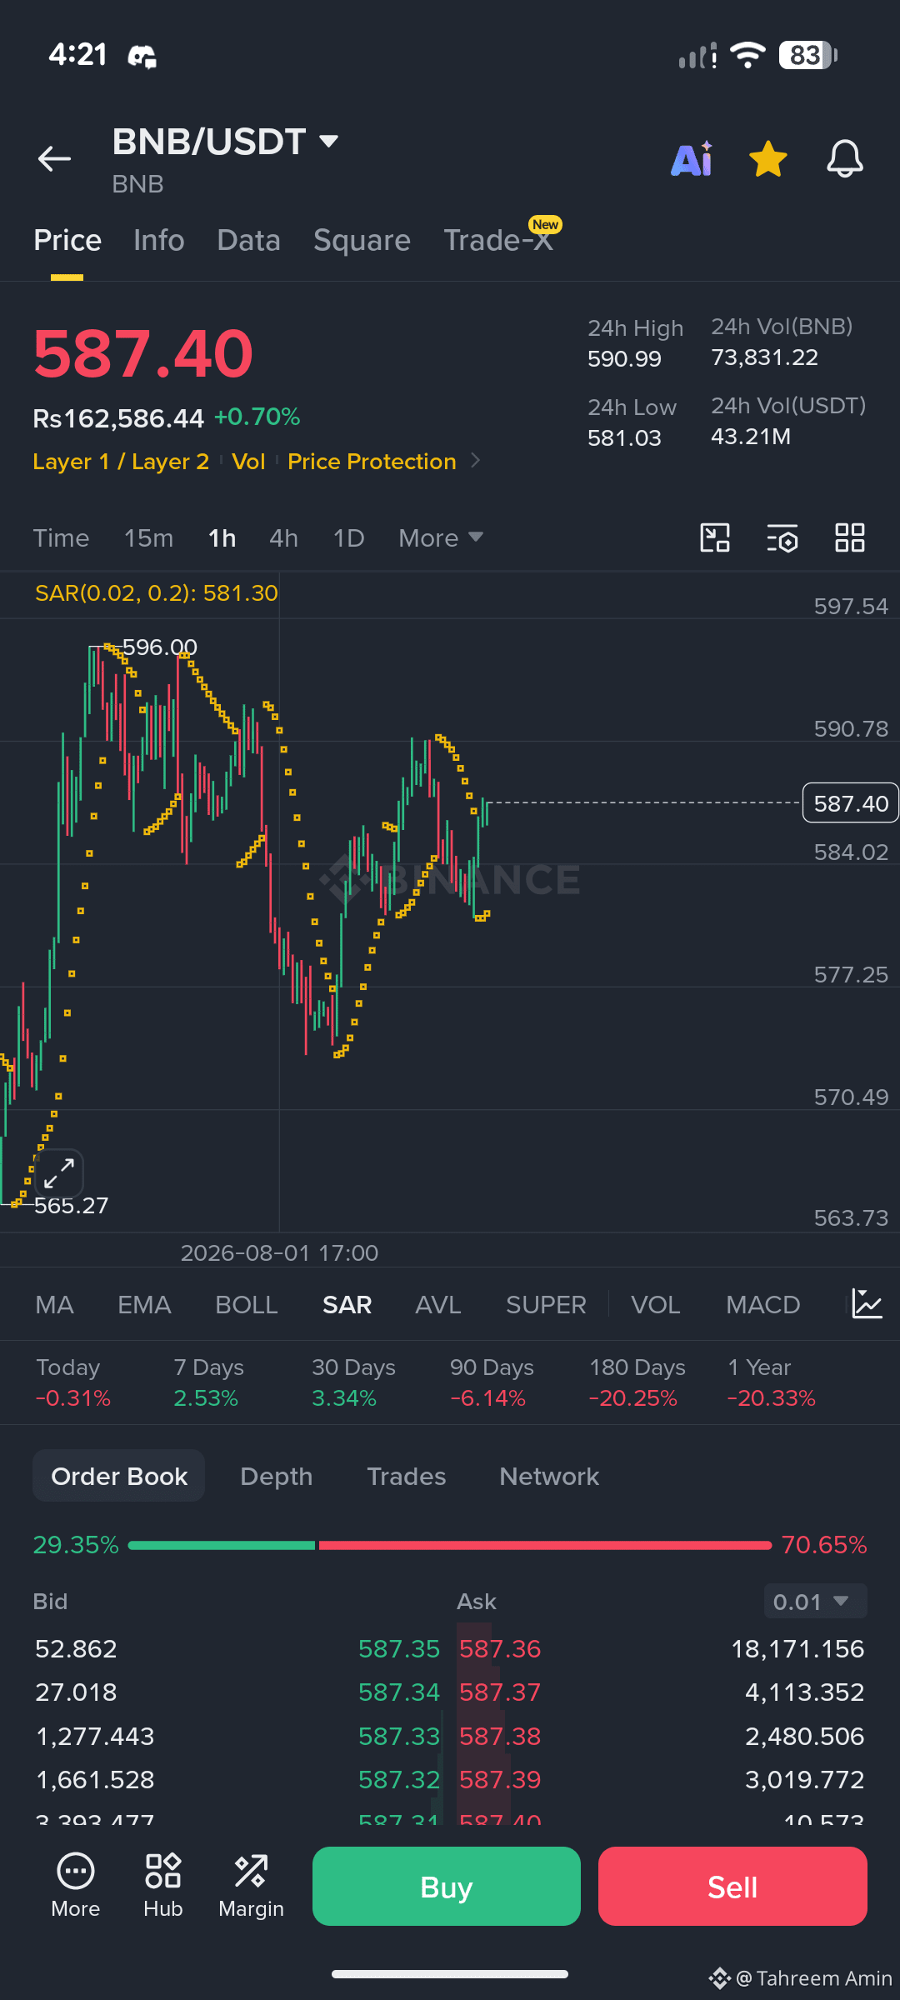The width and height of the screenshot is (900, 2000).
Task: Open the chart layout grid icon
Action: click(x=850, y=537)
